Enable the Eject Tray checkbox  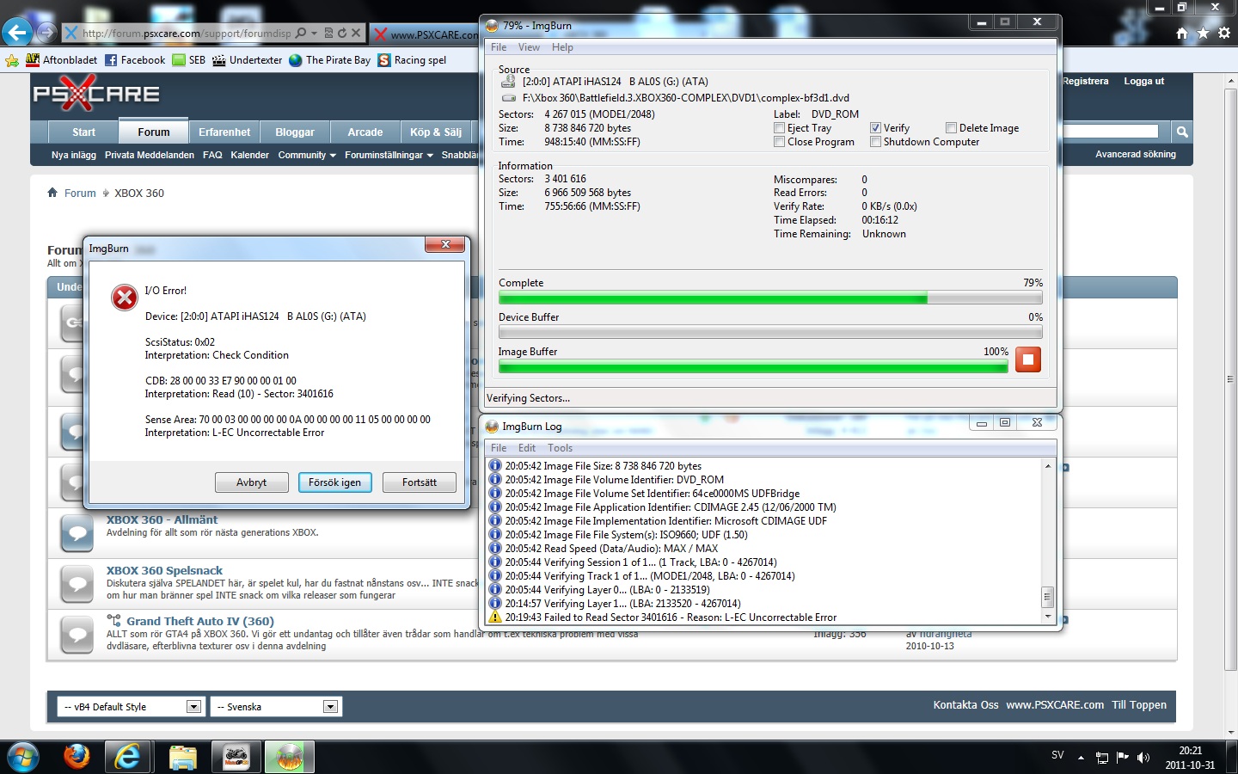[x=779, y=128]
